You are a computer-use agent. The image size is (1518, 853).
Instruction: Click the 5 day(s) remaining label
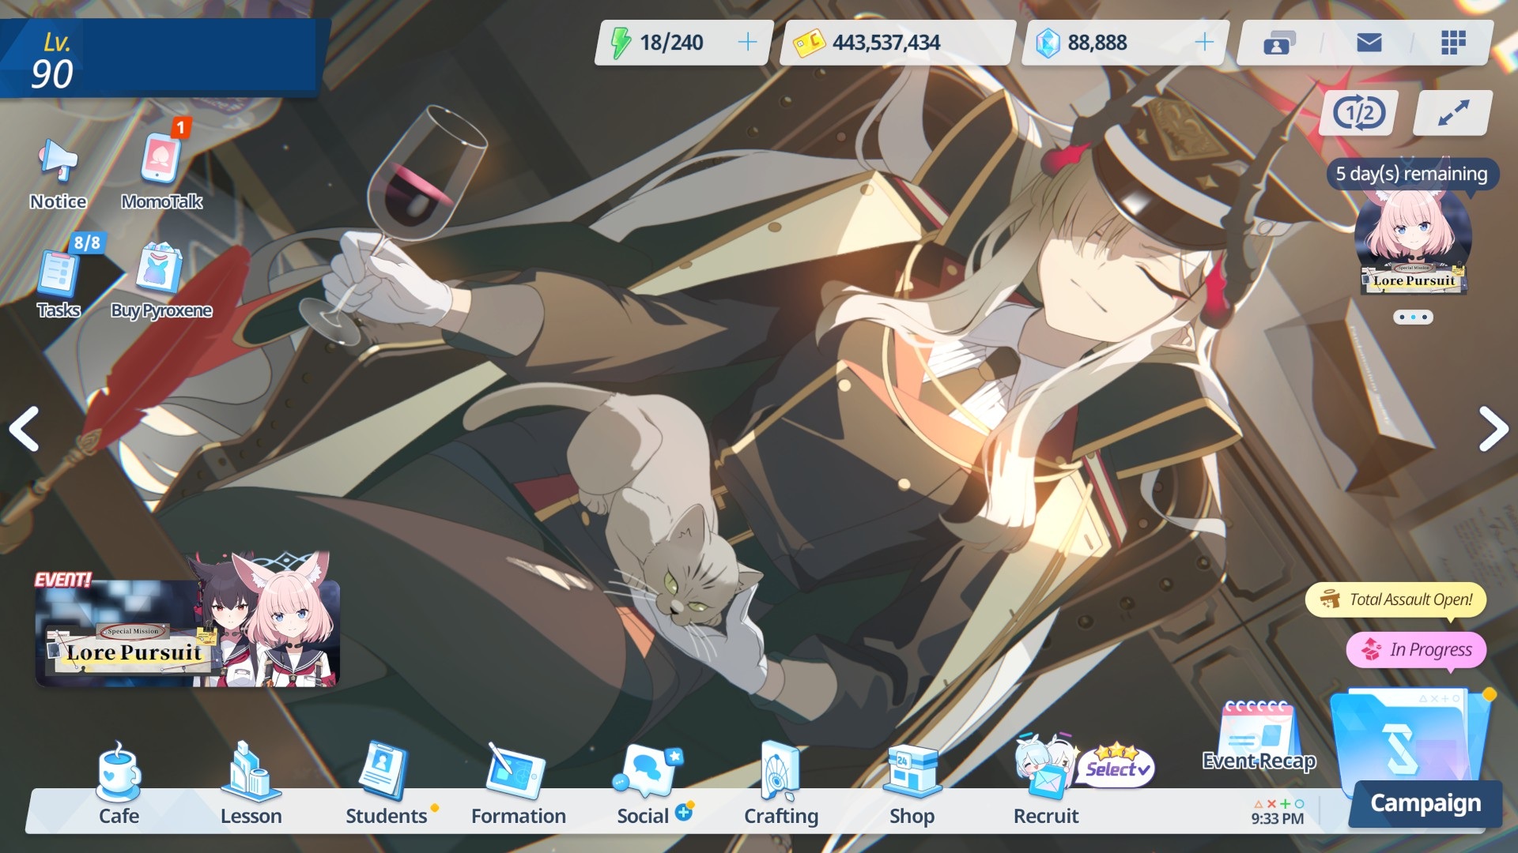(x=1411, y=174)
